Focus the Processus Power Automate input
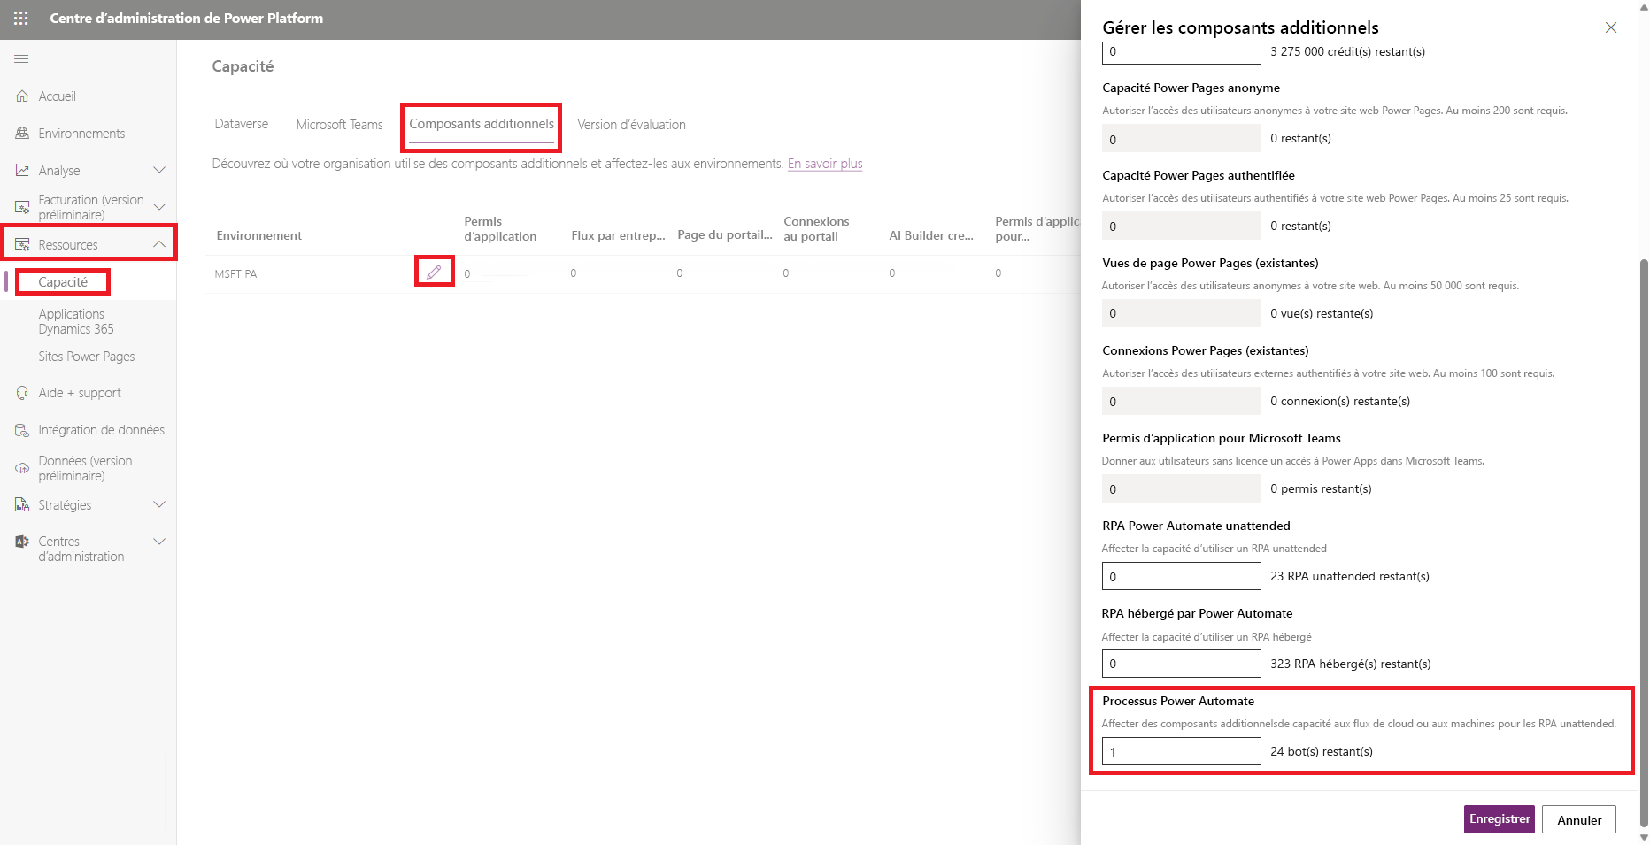Image resolution: width=1650 pixels, height=845 pixels. coord(1181,751)
